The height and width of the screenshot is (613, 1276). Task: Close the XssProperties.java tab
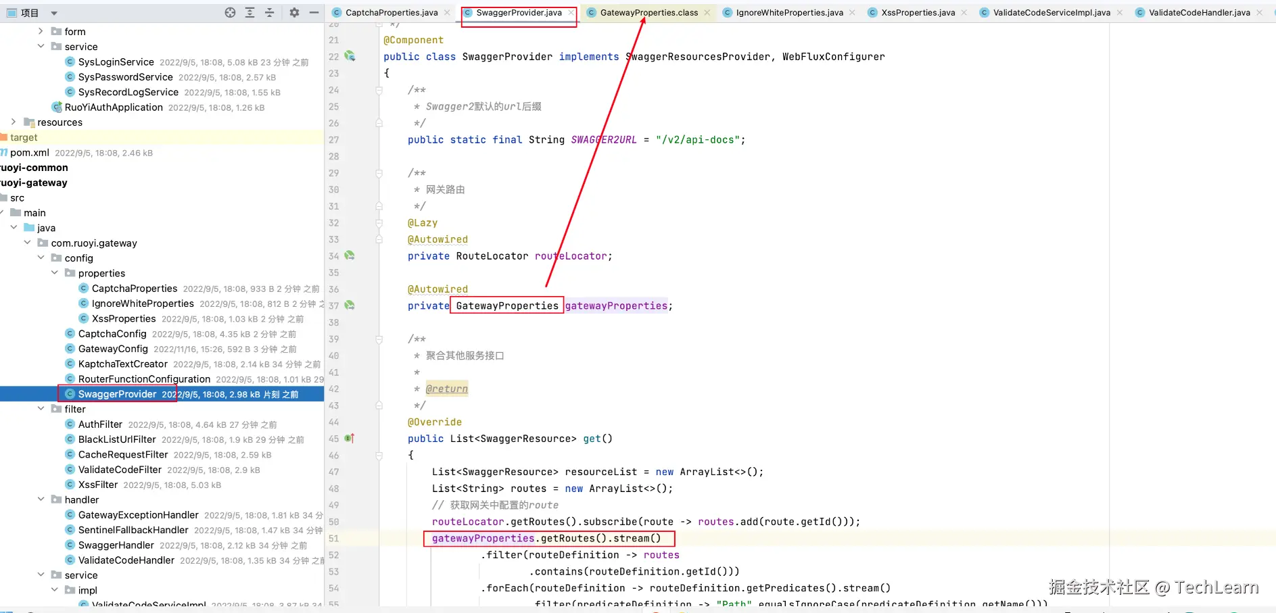[964, 13]
